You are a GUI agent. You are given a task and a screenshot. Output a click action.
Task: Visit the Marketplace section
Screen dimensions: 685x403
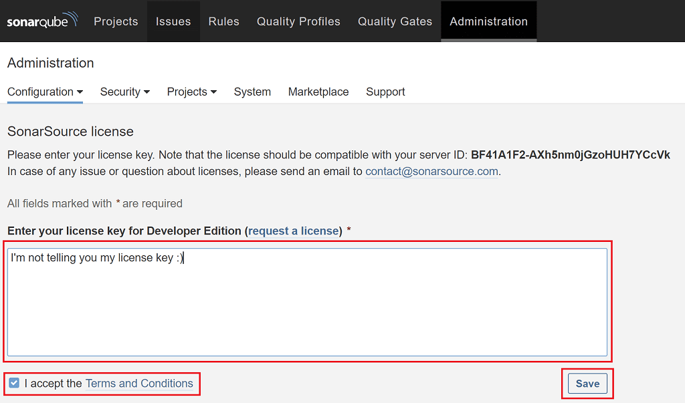coord(318,92)
